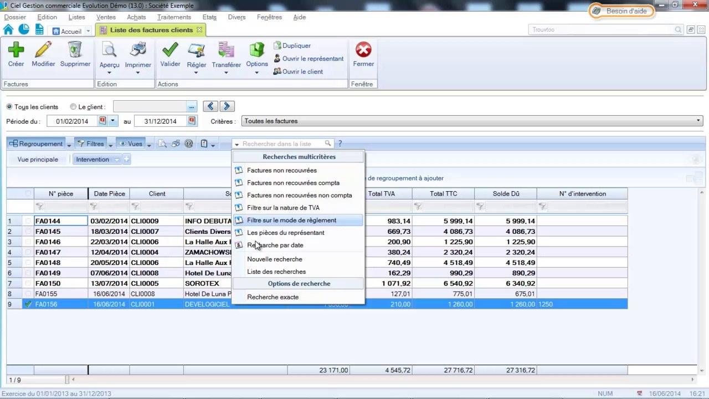Expand the Critères 'Toutes les factures' dropdown
The width and height of the screenshot is (709, 399).
[x=698, y=121]
